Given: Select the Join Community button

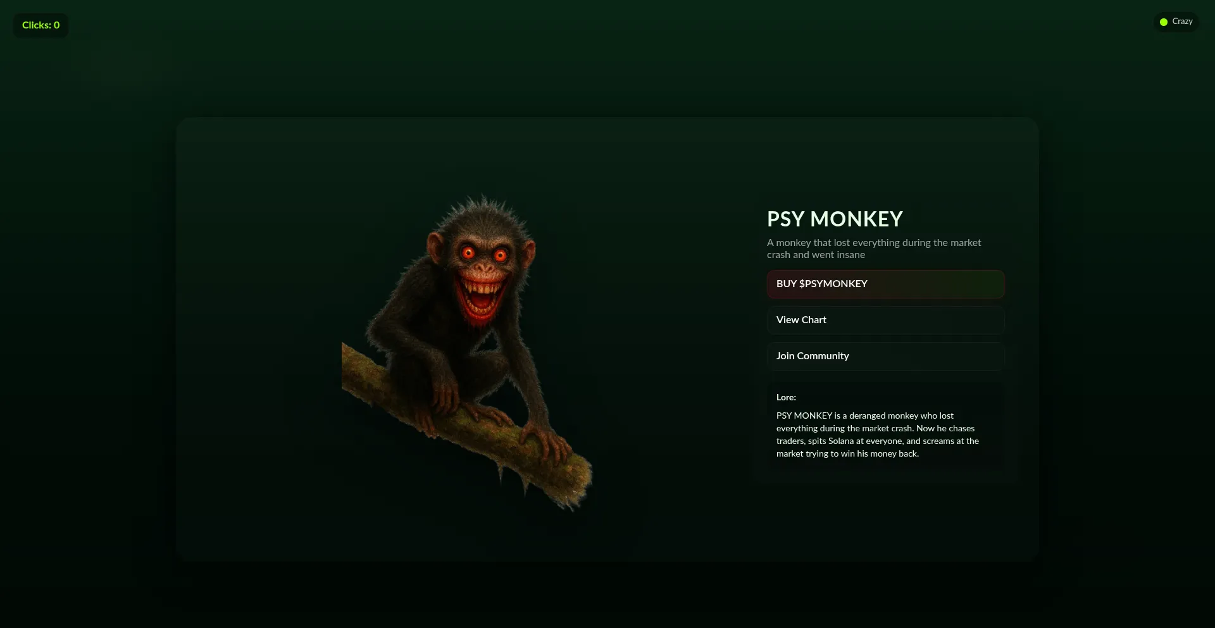Looking at the screenshot, I should (x=885, y=356).
